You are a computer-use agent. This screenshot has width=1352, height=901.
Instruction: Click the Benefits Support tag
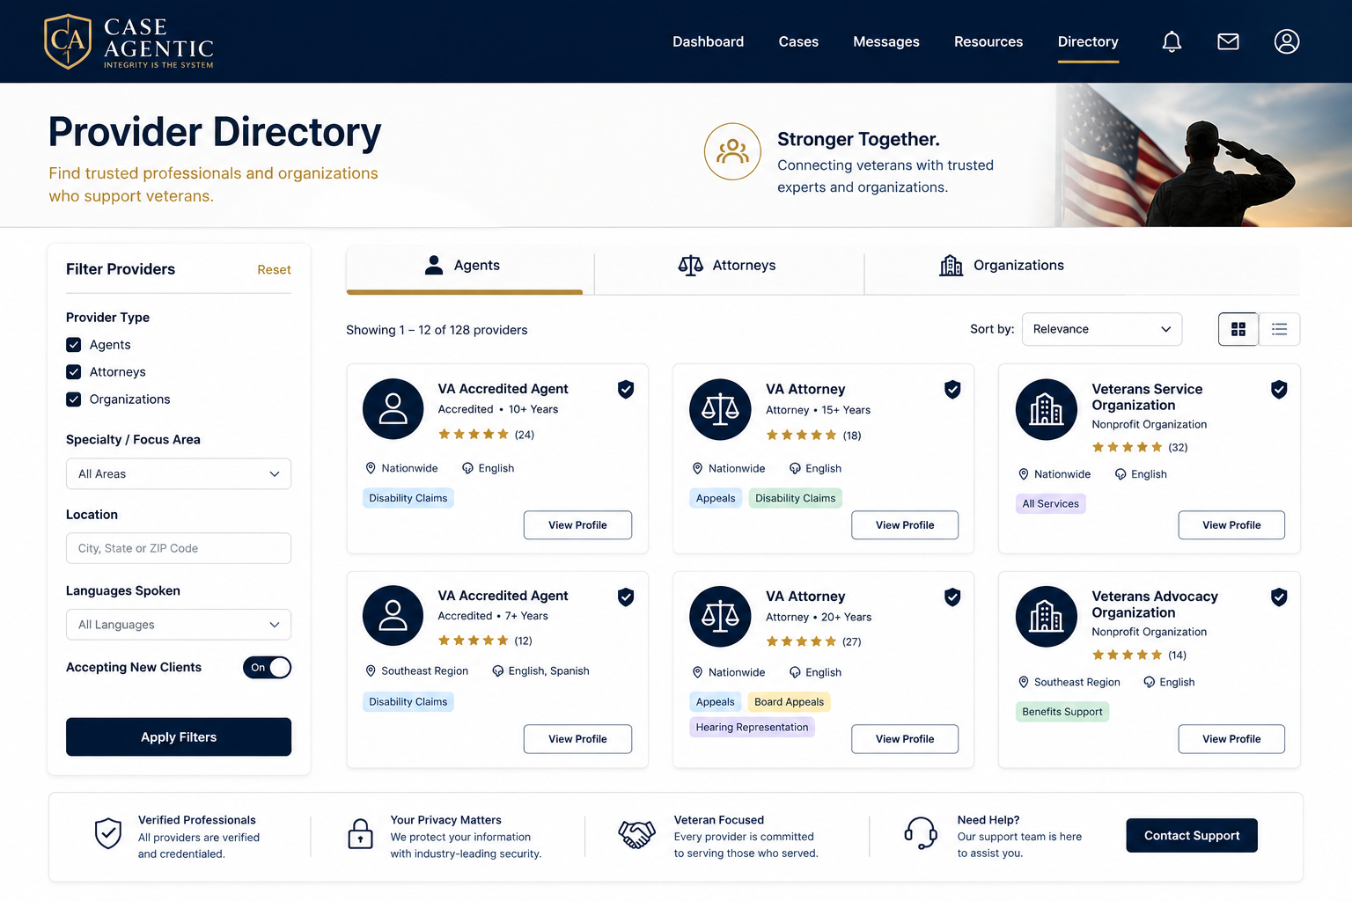[1062, 712]
